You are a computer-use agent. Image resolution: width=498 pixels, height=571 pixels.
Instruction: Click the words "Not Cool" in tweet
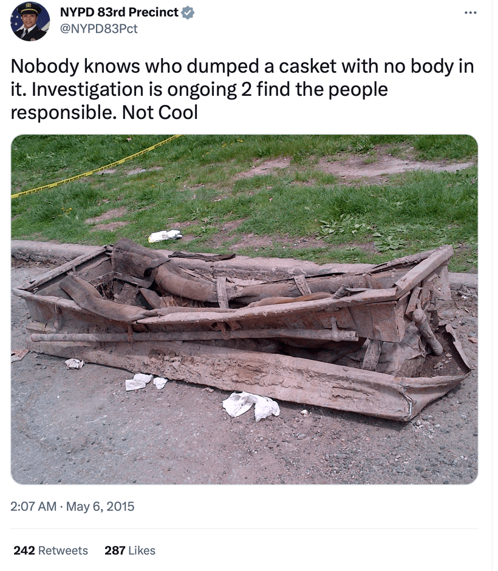coord(160,112)
